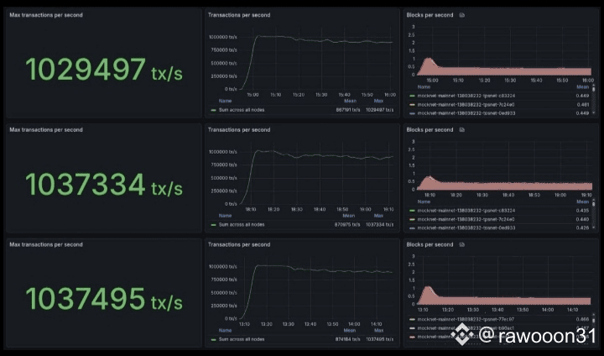Click the line icon beside tpsnet-0ed933, mean 0.426
The image size is (604, 356).
tap(412, 228)
